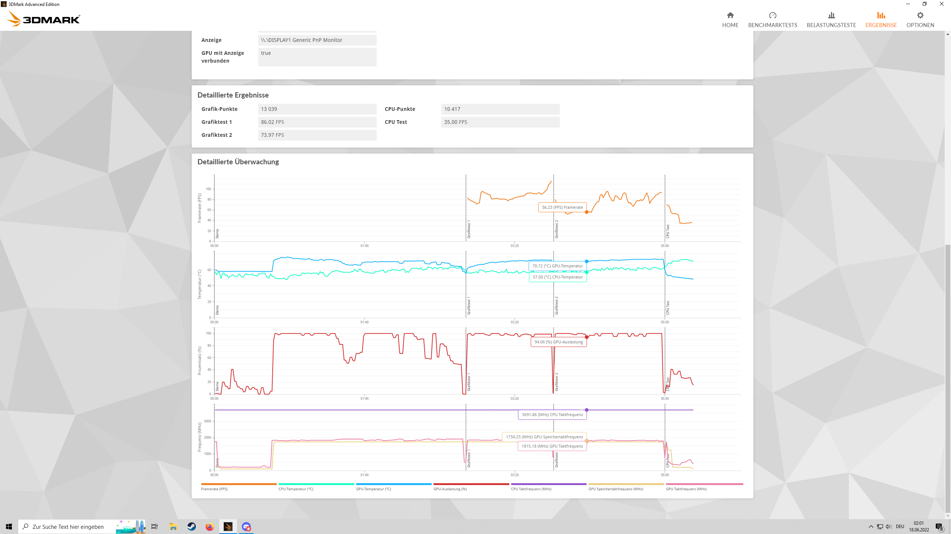Click the ERGEBNISSE results tab

[881, 19]
